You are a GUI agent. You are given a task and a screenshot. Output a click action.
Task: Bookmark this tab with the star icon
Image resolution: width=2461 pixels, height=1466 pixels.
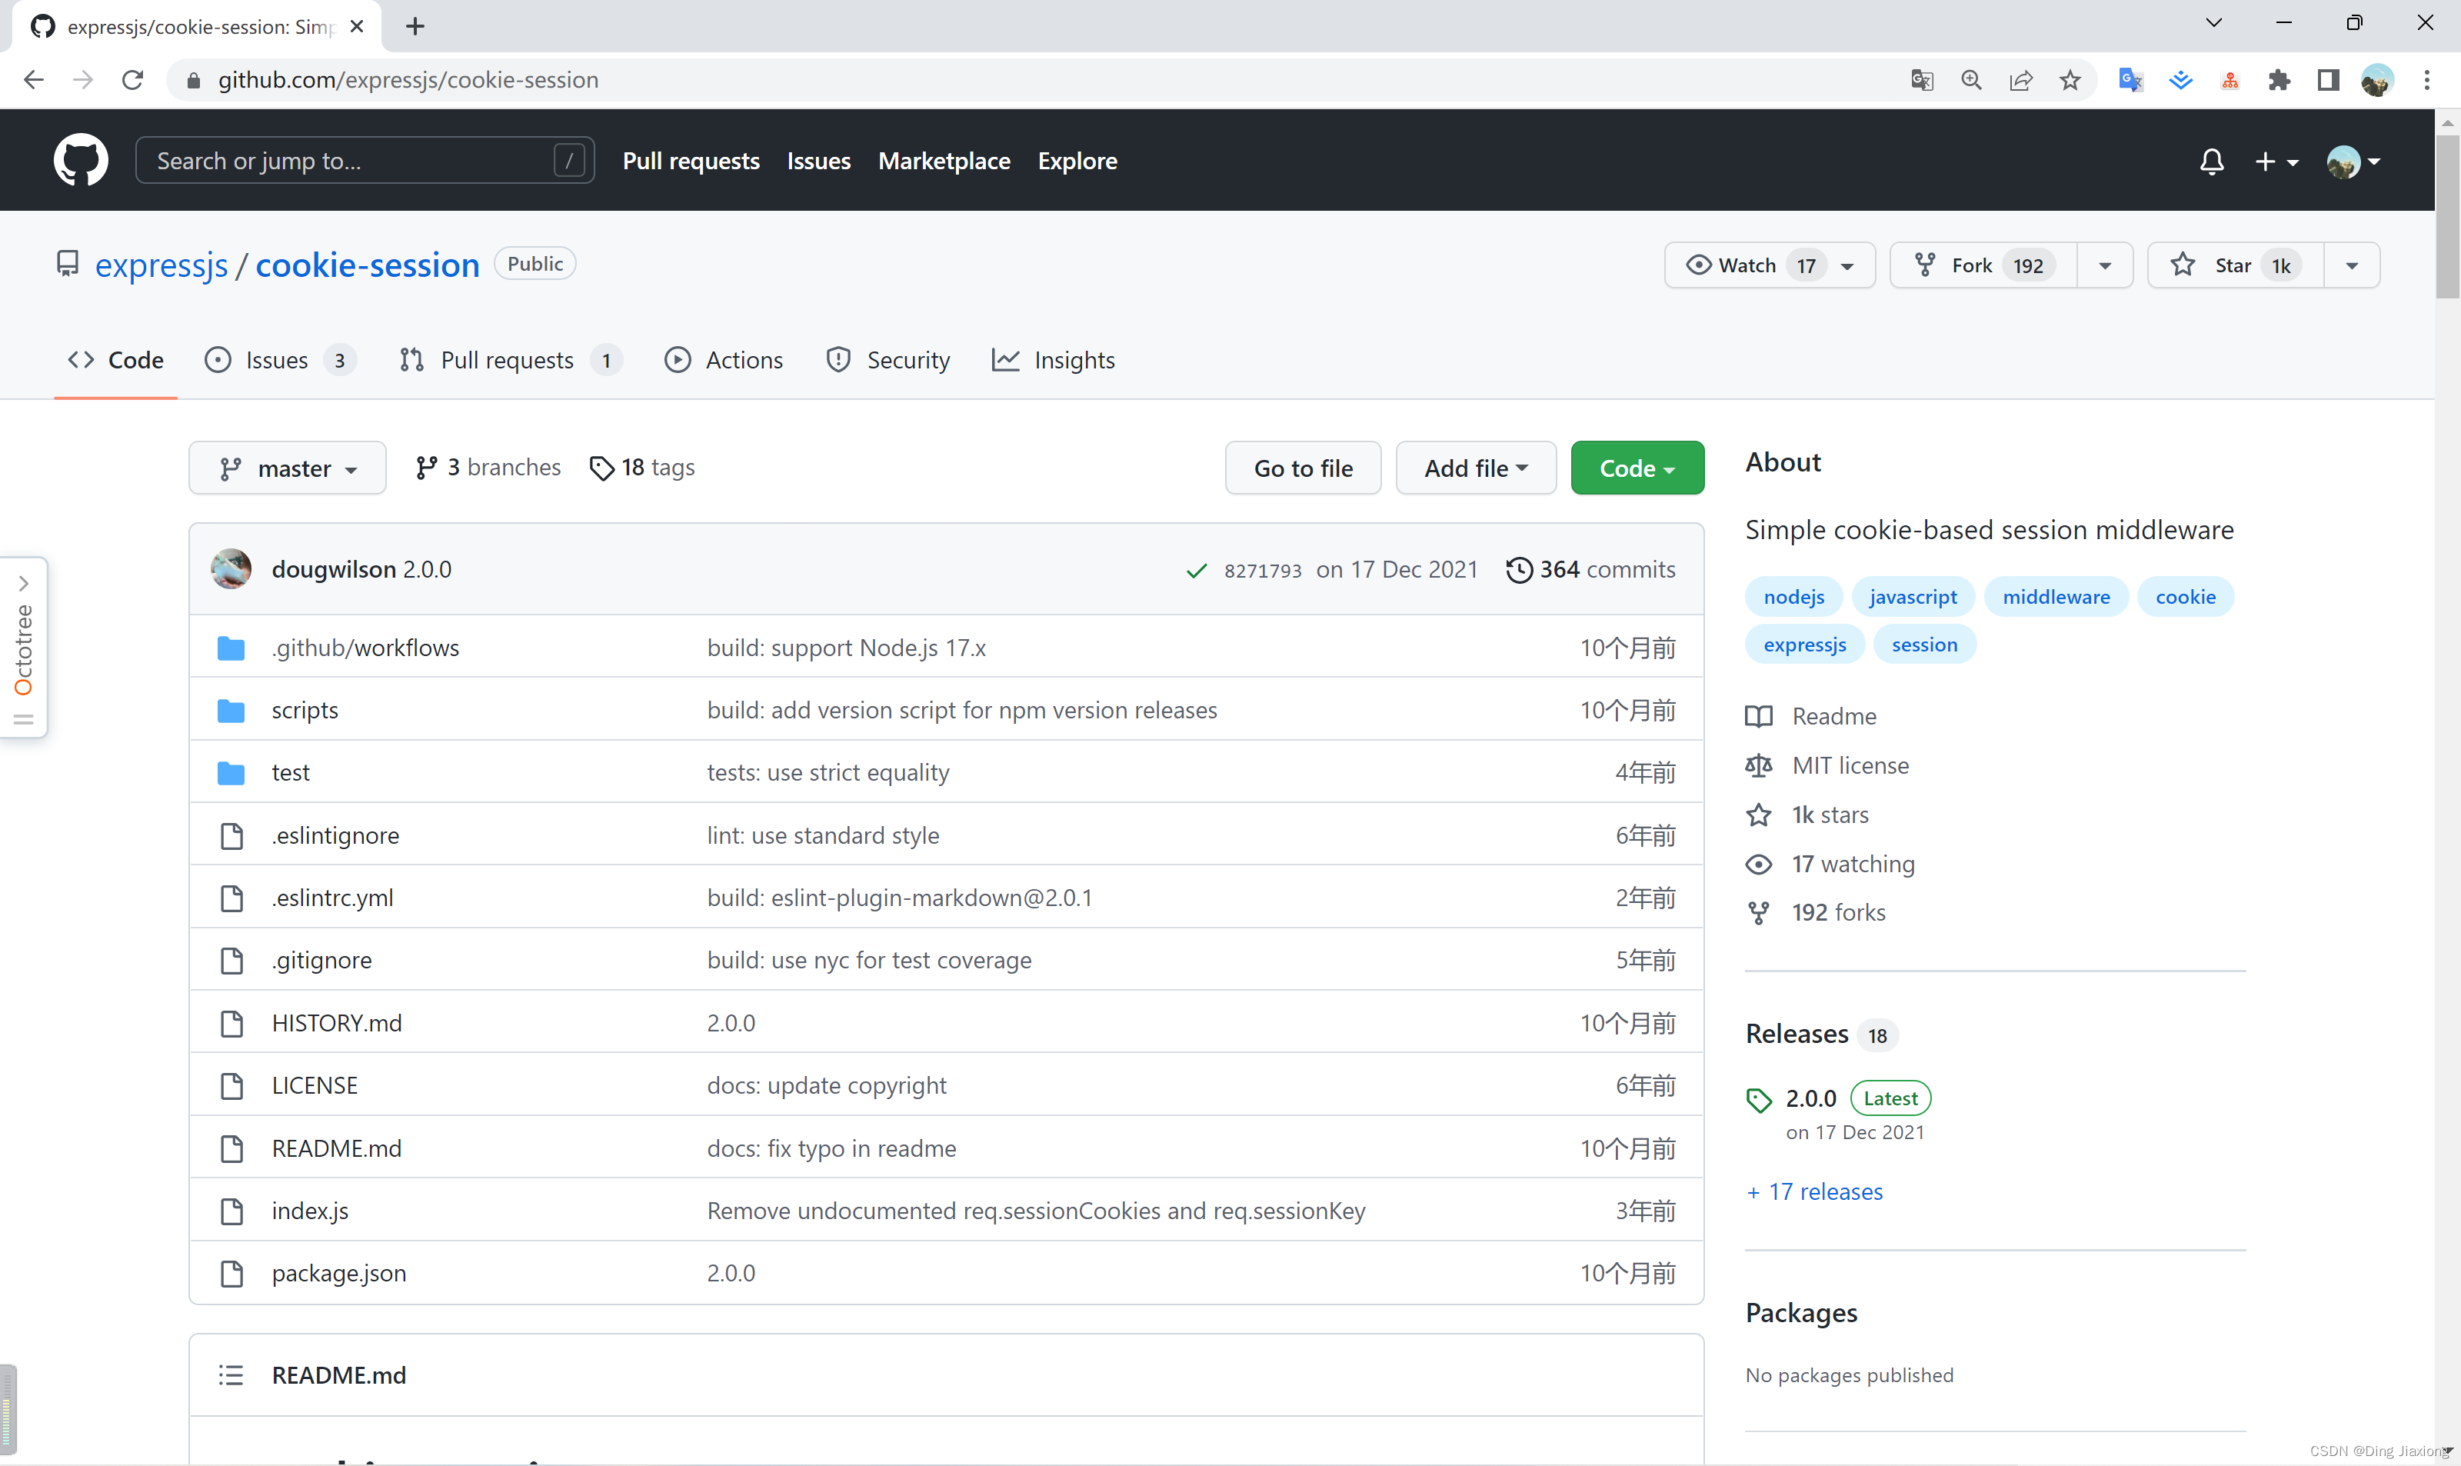pyautogui.click(x=2070, y=80)
